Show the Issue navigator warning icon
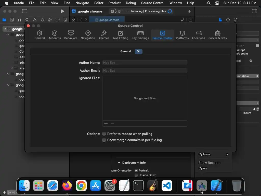 pyautogui.click(x=35, y=20)
